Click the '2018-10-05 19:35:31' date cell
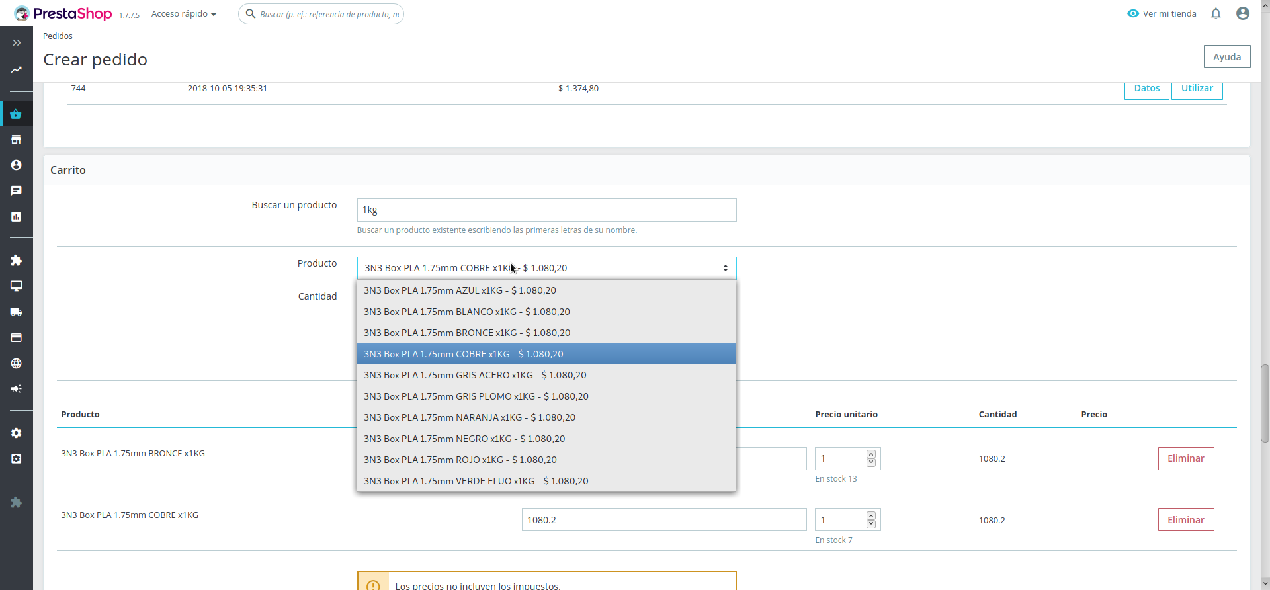Viewport: 1270px width, 590px height. [x=228, y=89]
